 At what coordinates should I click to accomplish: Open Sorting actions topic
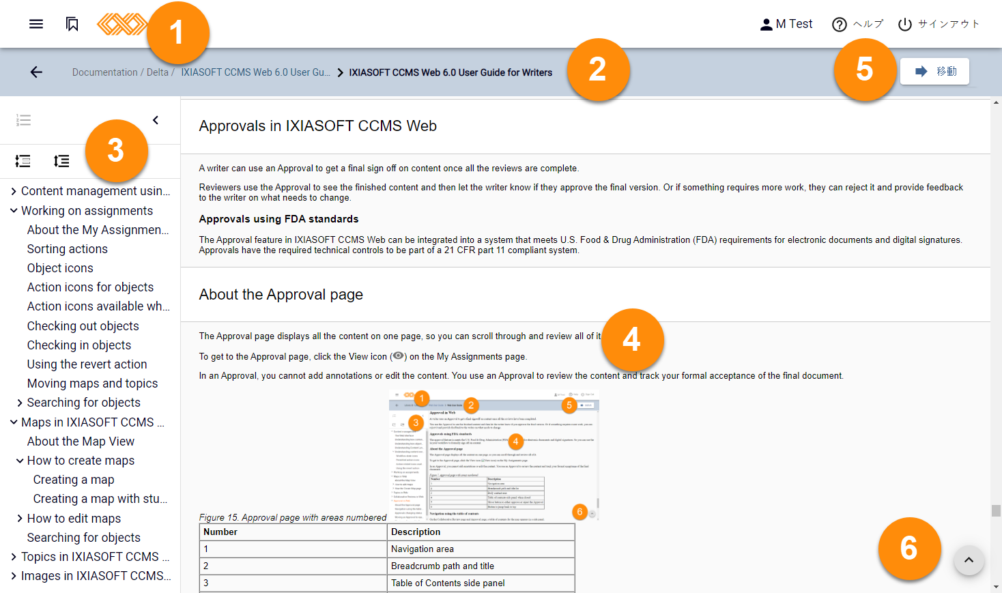coord(68,249)
